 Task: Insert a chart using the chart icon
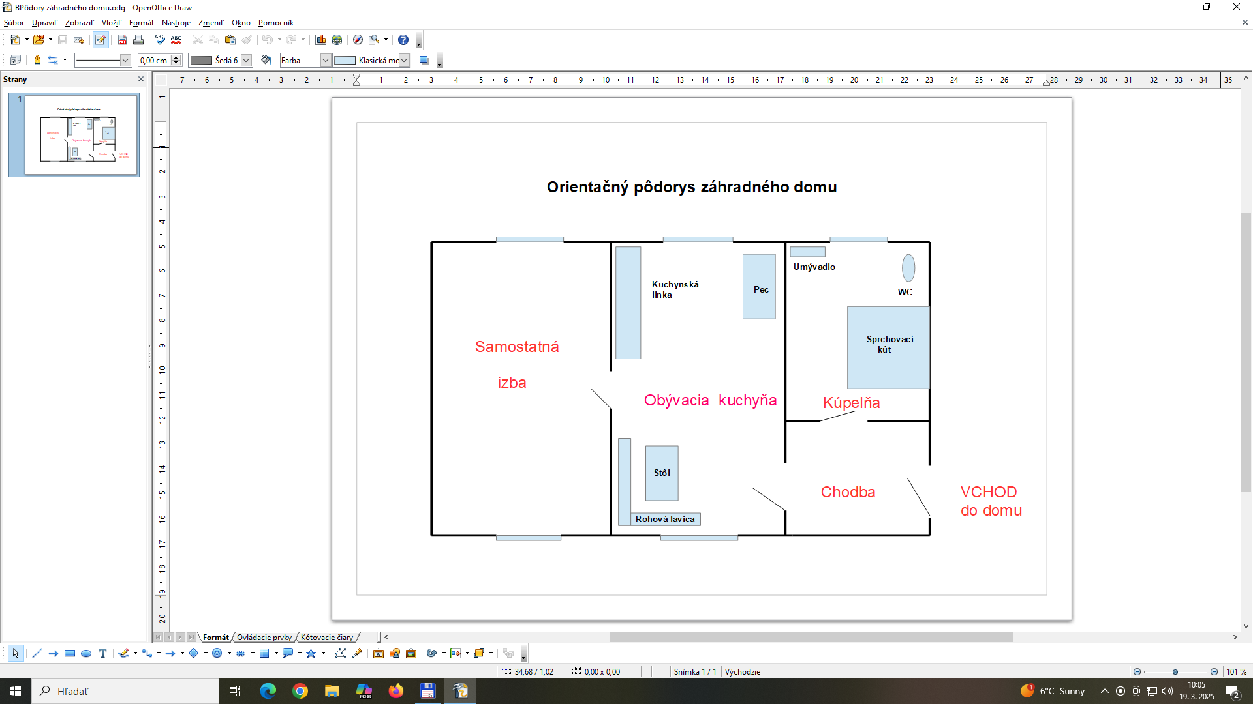(320, 40)
